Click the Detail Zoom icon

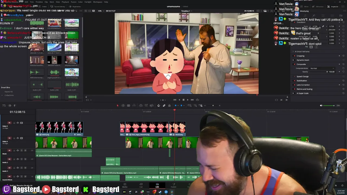click(x=195, y=105)
